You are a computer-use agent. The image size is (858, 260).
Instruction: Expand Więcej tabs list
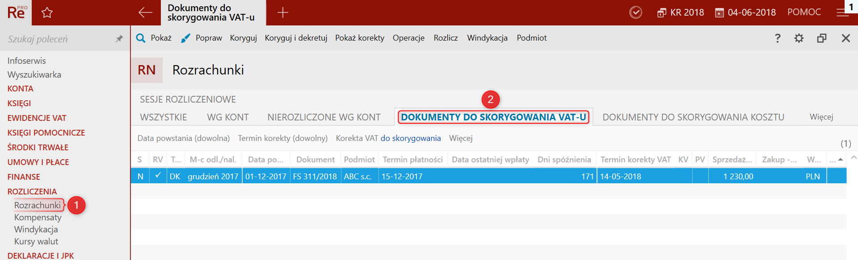[821, 117]
